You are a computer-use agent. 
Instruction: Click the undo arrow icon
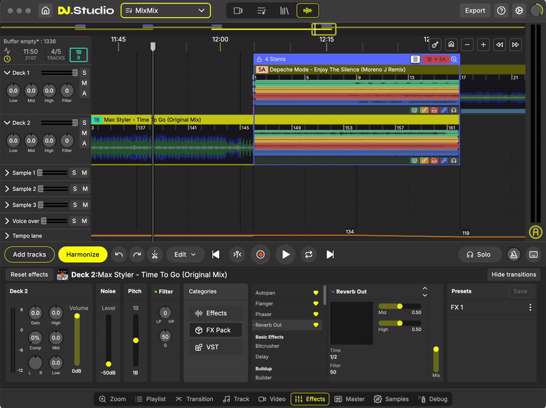(x=119, y=254)
